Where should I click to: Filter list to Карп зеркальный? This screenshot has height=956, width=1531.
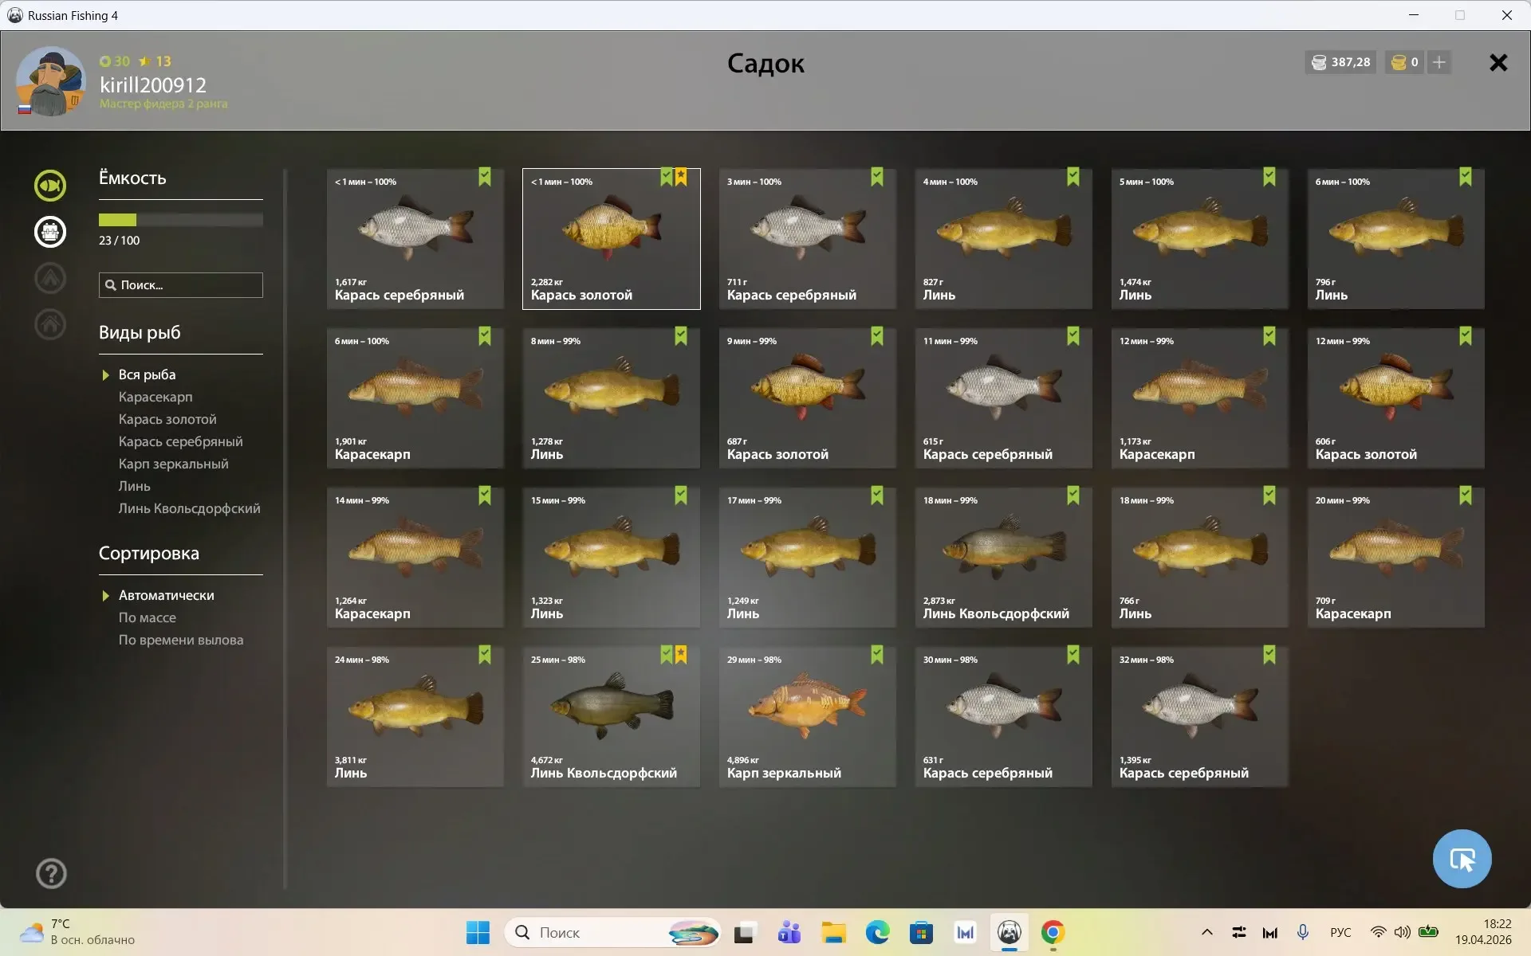coord(173,464)
